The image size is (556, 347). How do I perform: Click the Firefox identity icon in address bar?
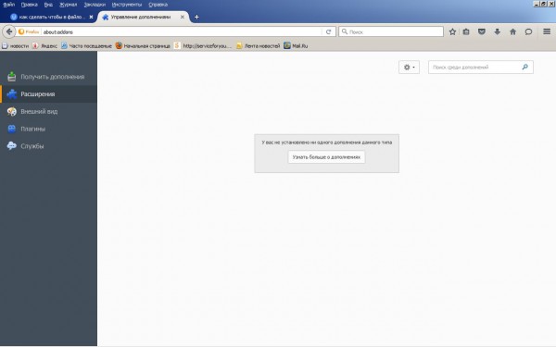point(29,31)
